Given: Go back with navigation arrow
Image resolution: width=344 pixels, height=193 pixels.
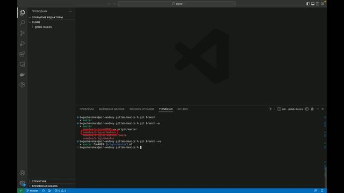Looking at the screenshot, I should [x=109, y=4].
